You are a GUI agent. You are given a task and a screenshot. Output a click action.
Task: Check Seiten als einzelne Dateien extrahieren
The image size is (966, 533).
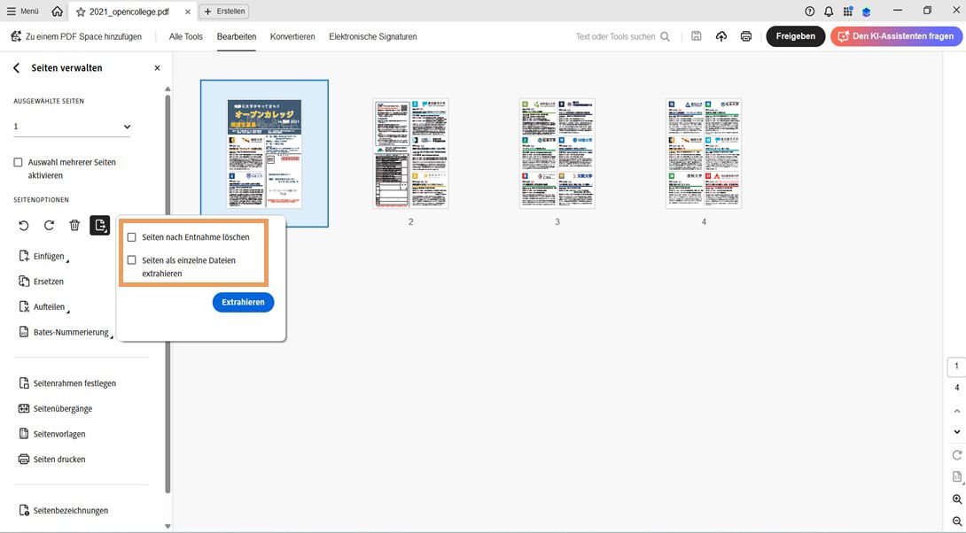(x=131, y=260)
